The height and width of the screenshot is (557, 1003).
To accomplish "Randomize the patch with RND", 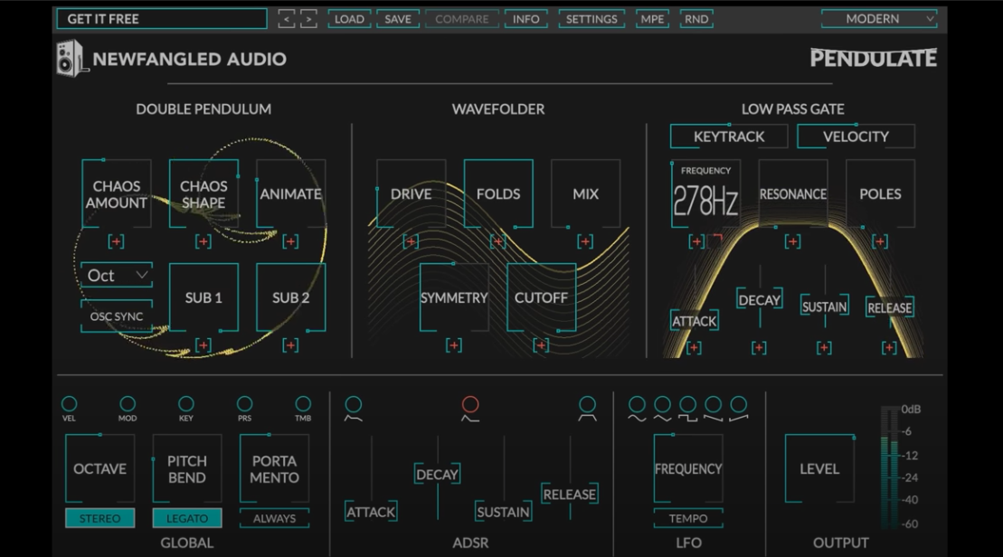I will [x=696, y=19].
